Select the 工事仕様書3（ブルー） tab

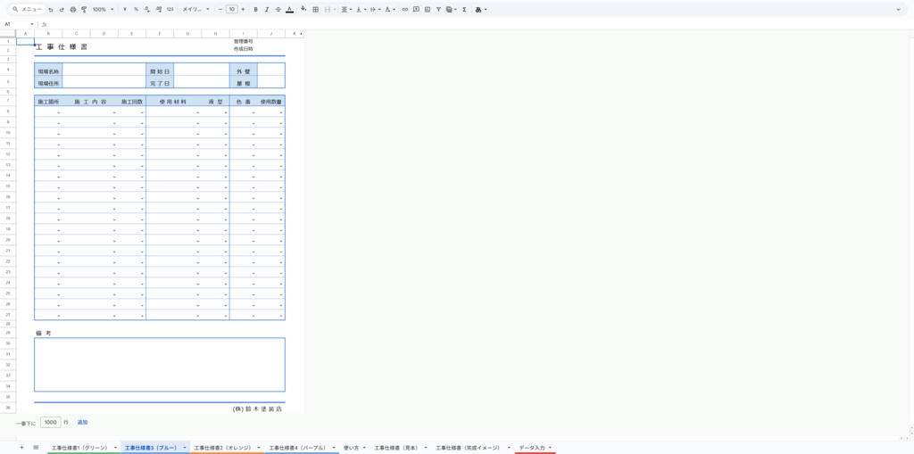click(151, 448)
